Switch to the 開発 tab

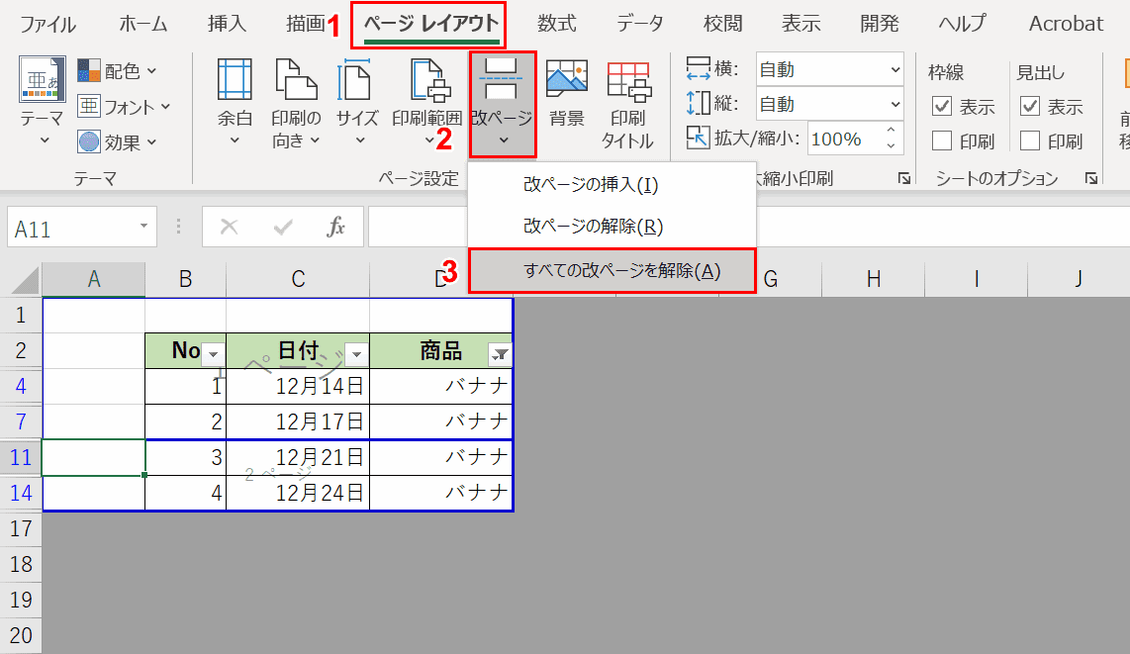(x=880, y=24)
